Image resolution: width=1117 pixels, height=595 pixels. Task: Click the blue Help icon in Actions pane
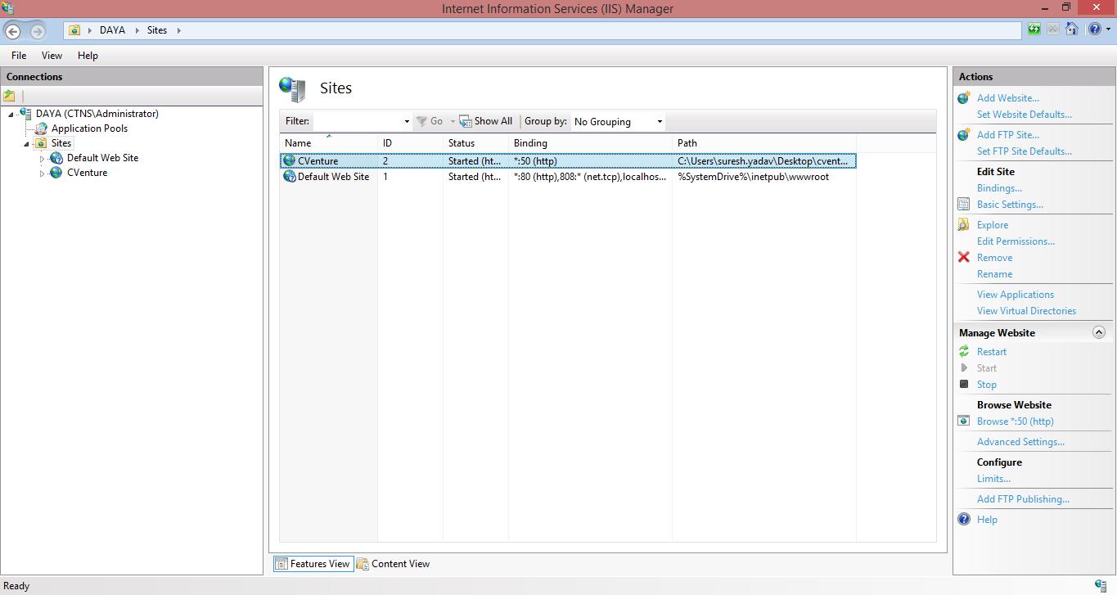964,520
